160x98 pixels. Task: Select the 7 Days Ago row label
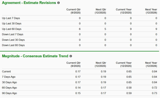point(9,77)
